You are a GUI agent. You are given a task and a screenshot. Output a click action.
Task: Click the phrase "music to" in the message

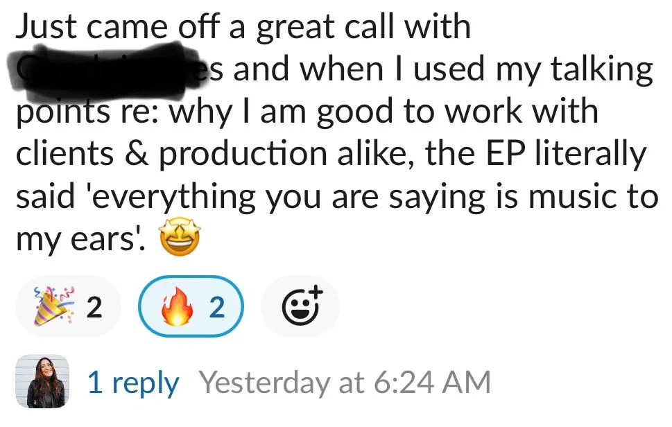601,198
